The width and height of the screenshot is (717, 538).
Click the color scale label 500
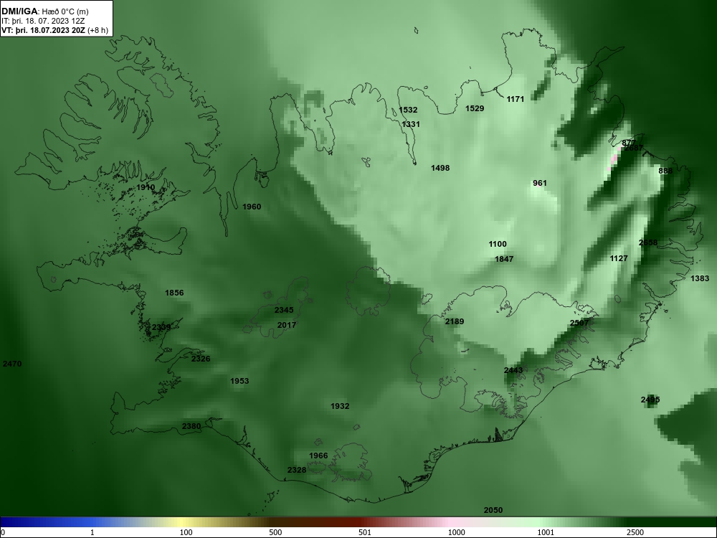[275, 532]
